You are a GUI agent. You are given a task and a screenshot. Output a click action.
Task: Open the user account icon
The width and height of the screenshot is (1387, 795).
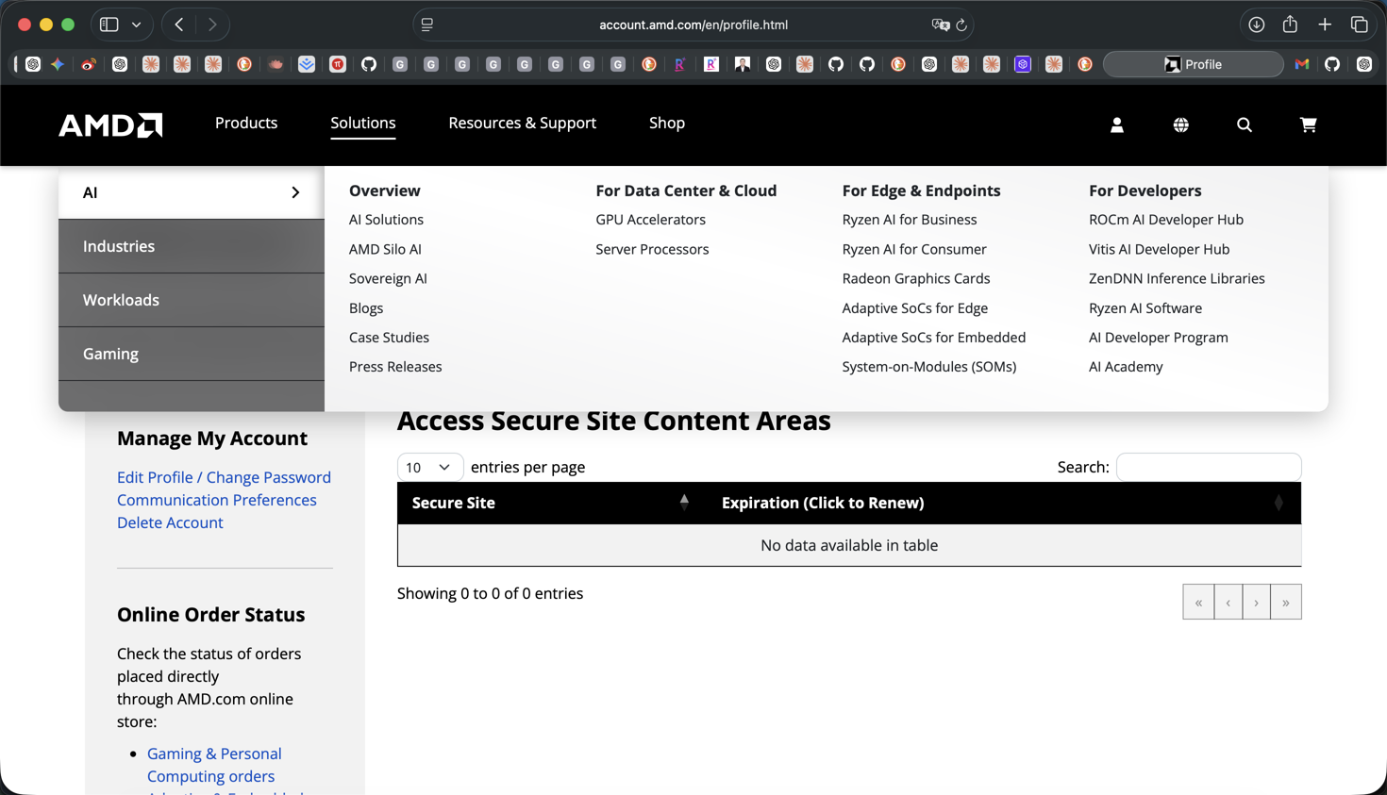pos(1116,124)
